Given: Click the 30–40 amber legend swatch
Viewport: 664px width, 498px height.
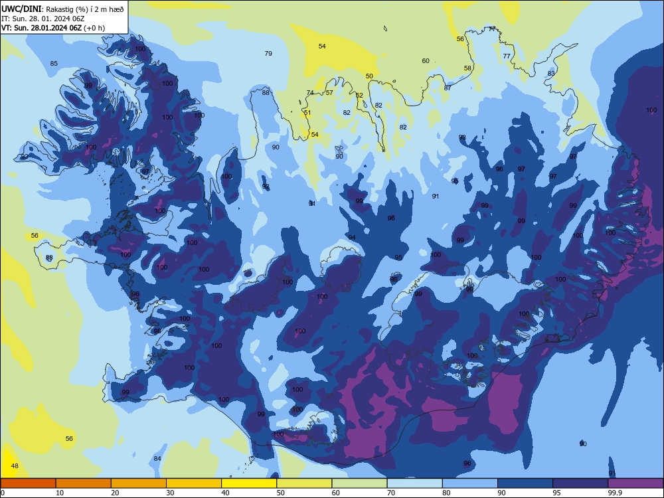Looking at the screenshot, I should (x=194, y=483).
